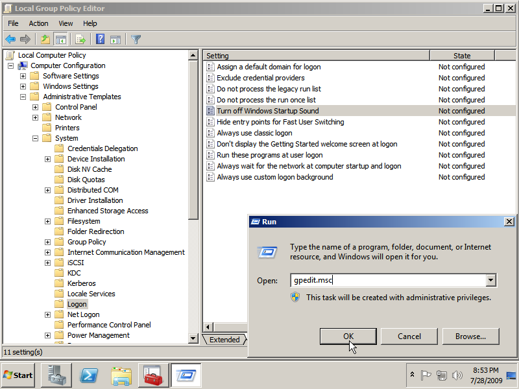Open Server Manager from the taskbar
Viewport: 519px width, 389px height.
coord(56,375)
